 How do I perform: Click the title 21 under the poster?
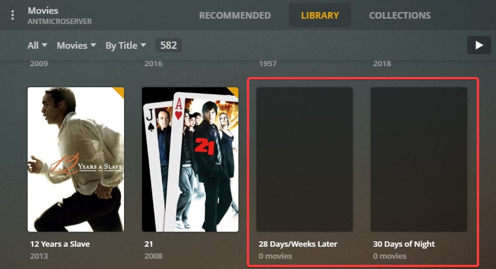click(x=148, y=244)
